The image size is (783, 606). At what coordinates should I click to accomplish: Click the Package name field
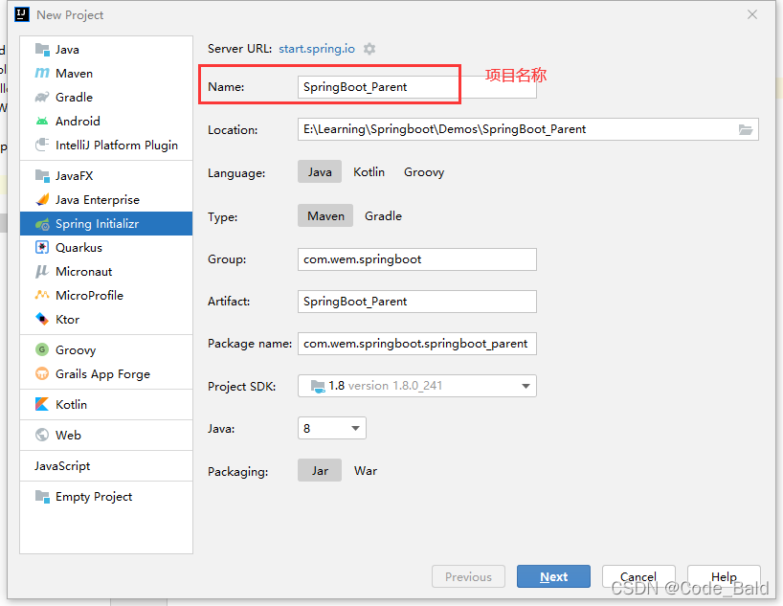(x=417, y=344)
